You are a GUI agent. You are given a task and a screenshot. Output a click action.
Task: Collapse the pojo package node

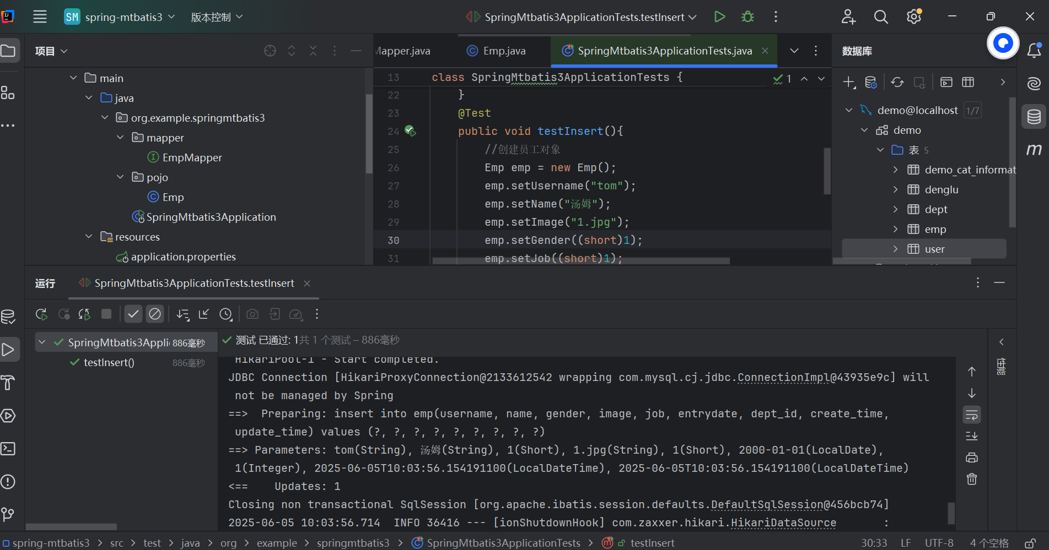pyautogui.click(x=120, y=177)
